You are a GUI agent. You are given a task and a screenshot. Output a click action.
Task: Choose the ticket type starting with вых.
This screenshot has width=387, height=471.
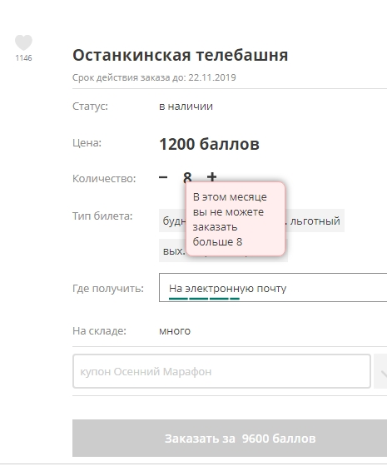(x=173, y=250)
